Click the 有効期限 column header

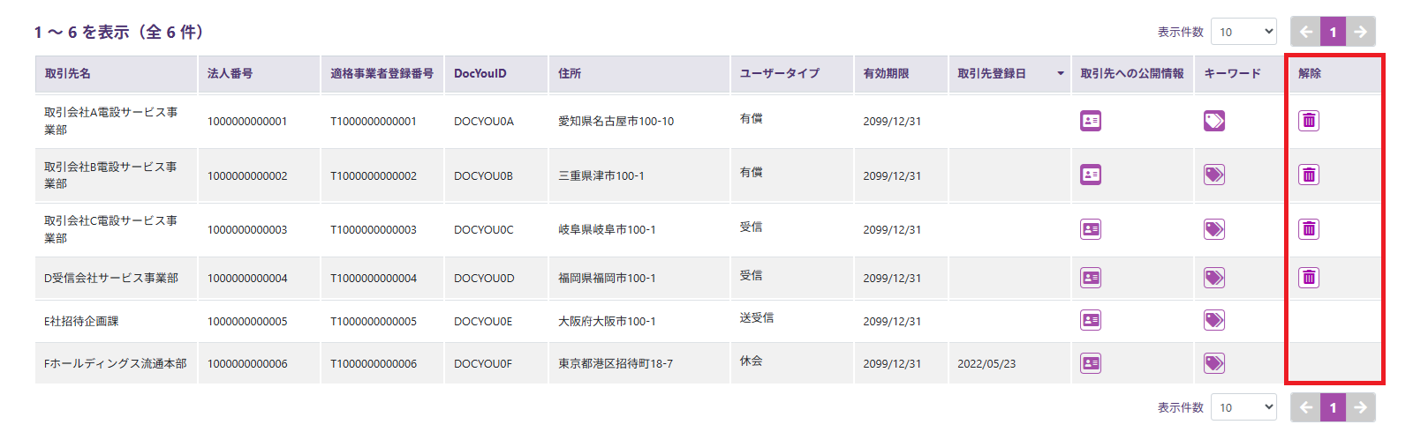pyautogui.click(x=886, y=74)
